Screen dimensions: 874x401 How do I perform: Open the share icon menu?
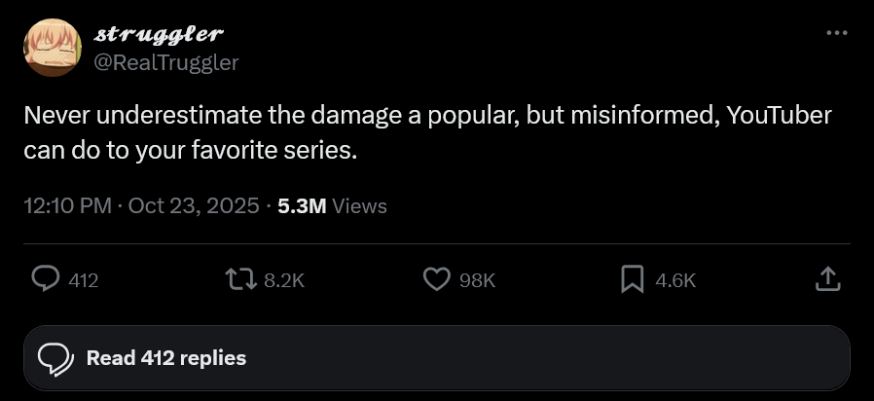click(825, 280)
